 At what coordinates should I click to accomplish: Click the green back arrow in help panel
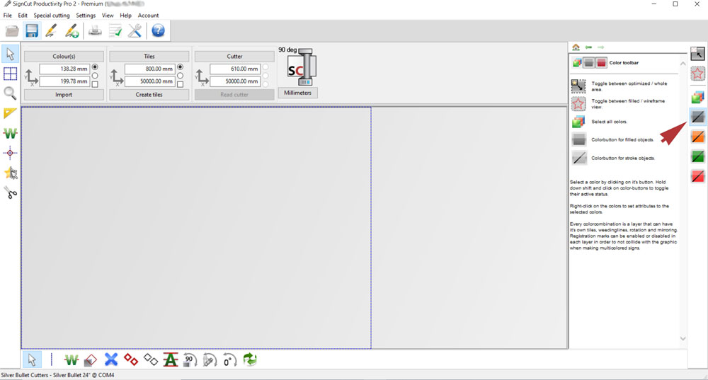pyautogui.click(x=588, y=47)
